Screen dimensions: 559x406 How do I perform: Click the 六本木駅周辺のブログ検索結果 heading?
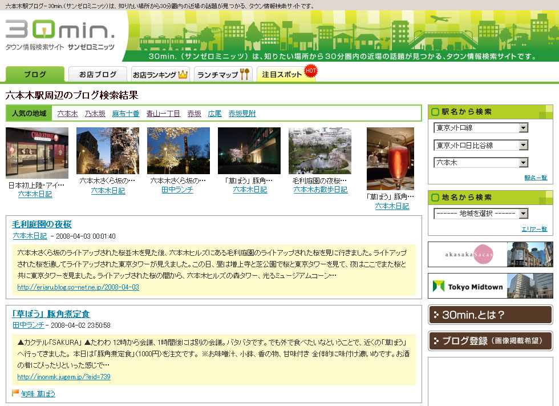[x=72, y=95]
